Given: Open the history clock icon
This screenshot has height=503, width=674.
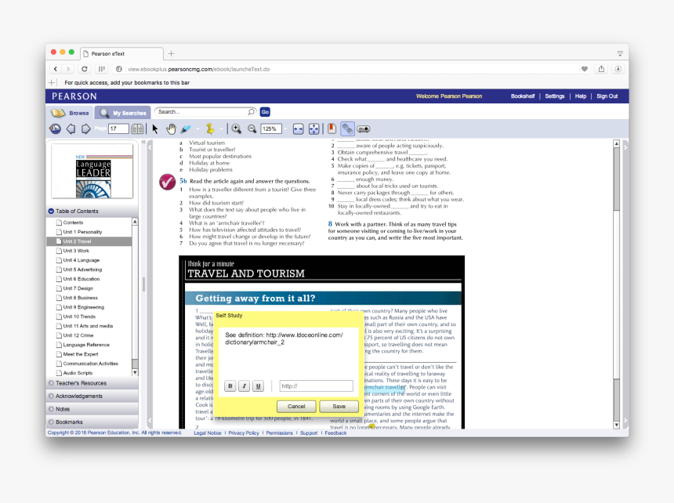Looking at the screenshot, I should tap(55, 128).
